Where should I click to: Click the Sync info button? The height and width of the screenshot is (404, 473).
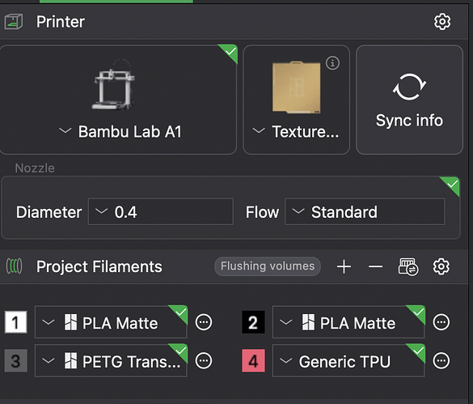click(x=409, y=100)
